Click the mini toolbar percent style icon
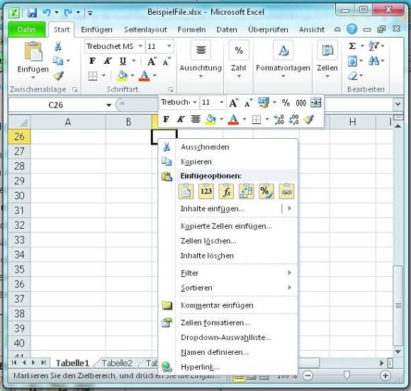 pyautogui.click(x=286, y=103)
